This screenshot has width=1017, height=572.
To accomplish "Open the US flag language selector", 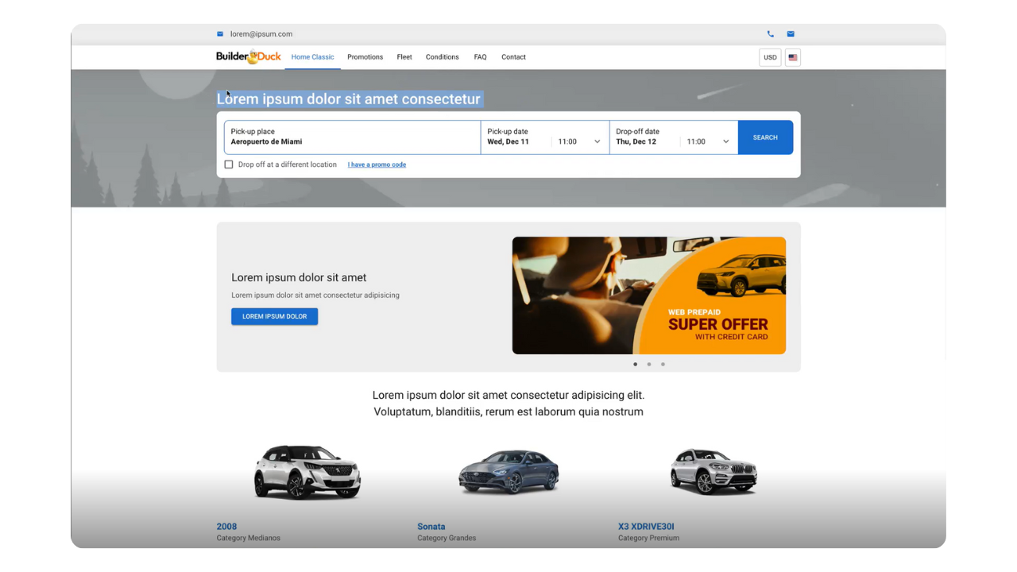I will (x=792, y=57).
